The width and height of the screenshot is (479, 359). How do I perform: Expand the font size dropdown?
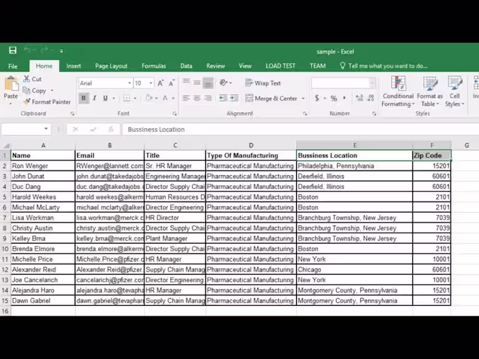tap(151, 83)
